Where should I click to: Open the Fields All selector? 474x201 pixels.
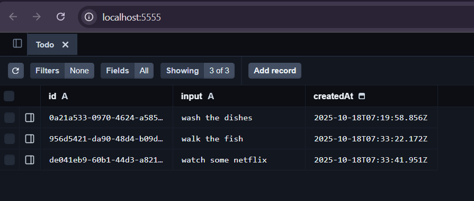coord(127,71)
